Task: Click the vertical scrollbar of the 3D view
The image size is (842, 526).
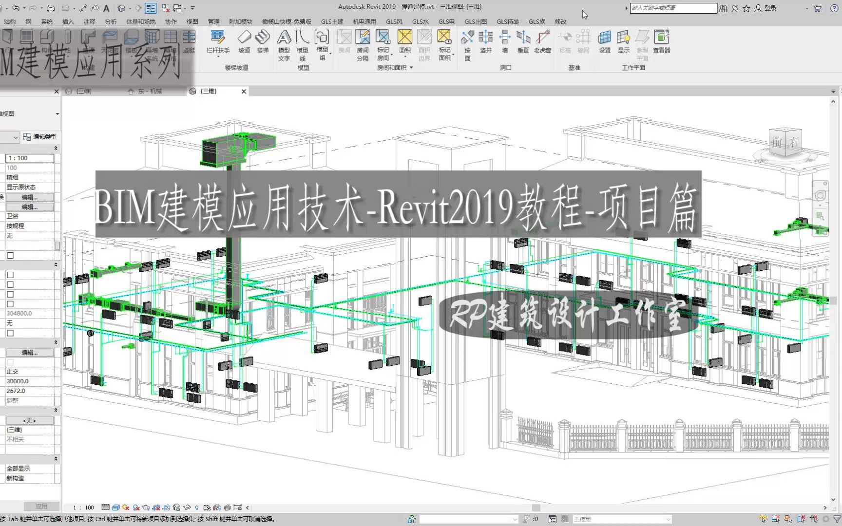Action: [833, 301]
